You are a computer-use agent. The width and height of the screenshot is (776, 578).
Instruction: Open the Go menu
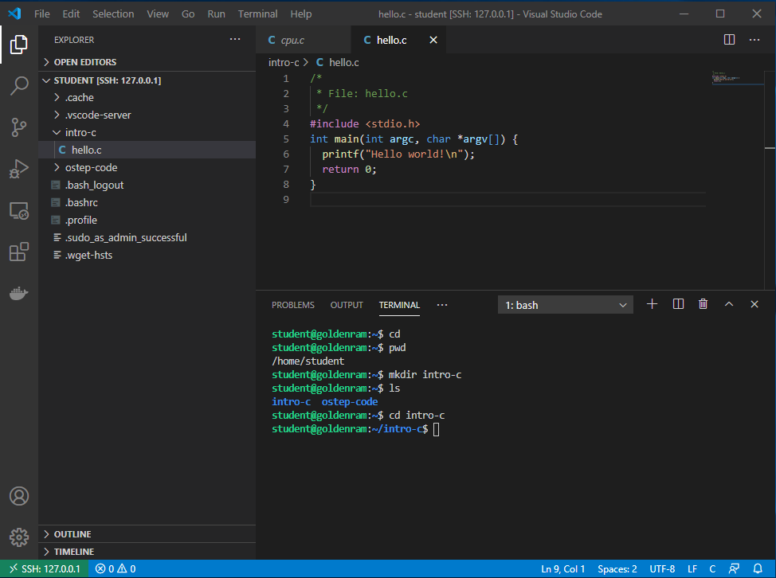[188, 14]
